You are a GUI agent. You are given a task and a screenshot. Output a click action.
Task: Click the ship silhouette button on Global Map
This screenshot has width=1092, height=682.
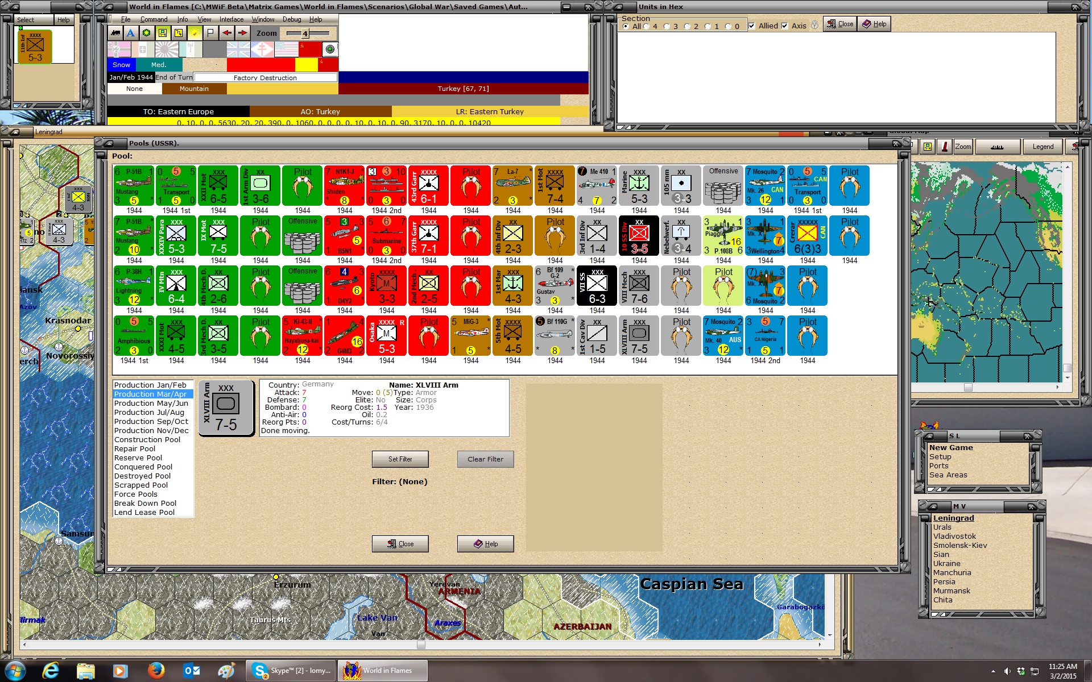point(997,147)
